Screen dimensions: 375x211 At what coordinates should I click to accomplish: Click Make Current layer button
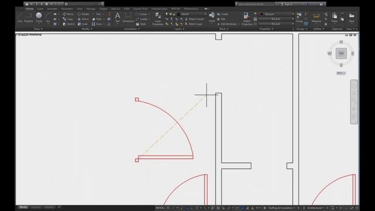(x=195, y=19)
